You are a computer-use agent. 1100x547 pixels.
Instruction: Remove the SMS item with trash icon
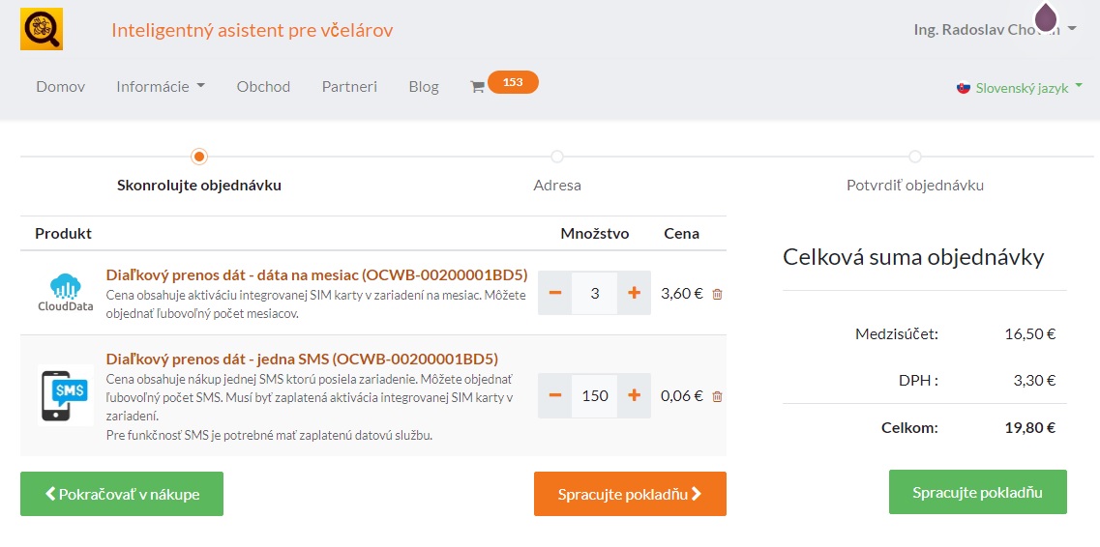click(717, 396)
